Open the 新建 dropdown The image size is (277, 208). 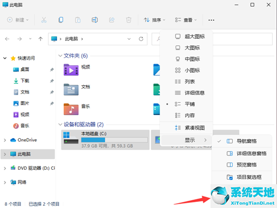[x=18, y=20]
